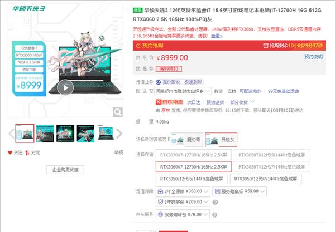Click 高价回收,极速到账 service tag
The width and height of the screenshot is (335, 232).
tap(180, 82)
